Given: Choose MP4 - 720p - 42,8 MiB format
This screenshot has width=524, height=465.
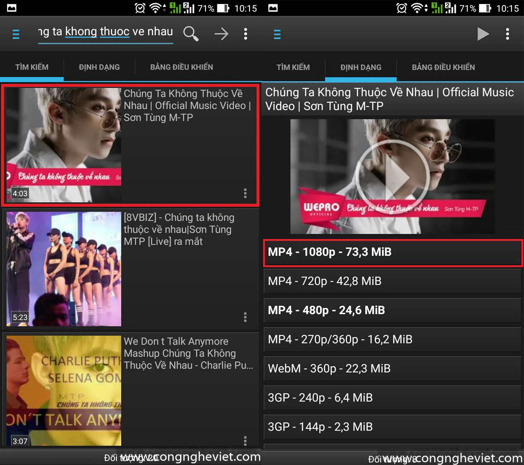Looking at the screenshot, I should click(x=393, y=281).
